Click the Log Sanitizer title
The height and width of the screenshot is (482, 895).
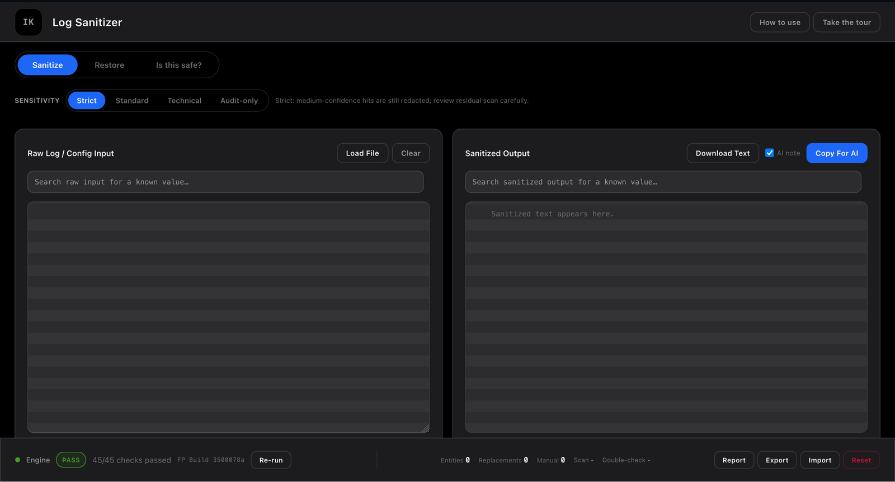(87, 22)
